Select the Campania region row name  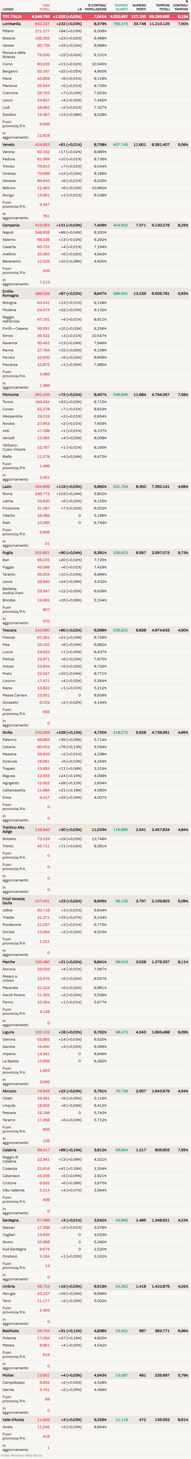coord(11,225)
